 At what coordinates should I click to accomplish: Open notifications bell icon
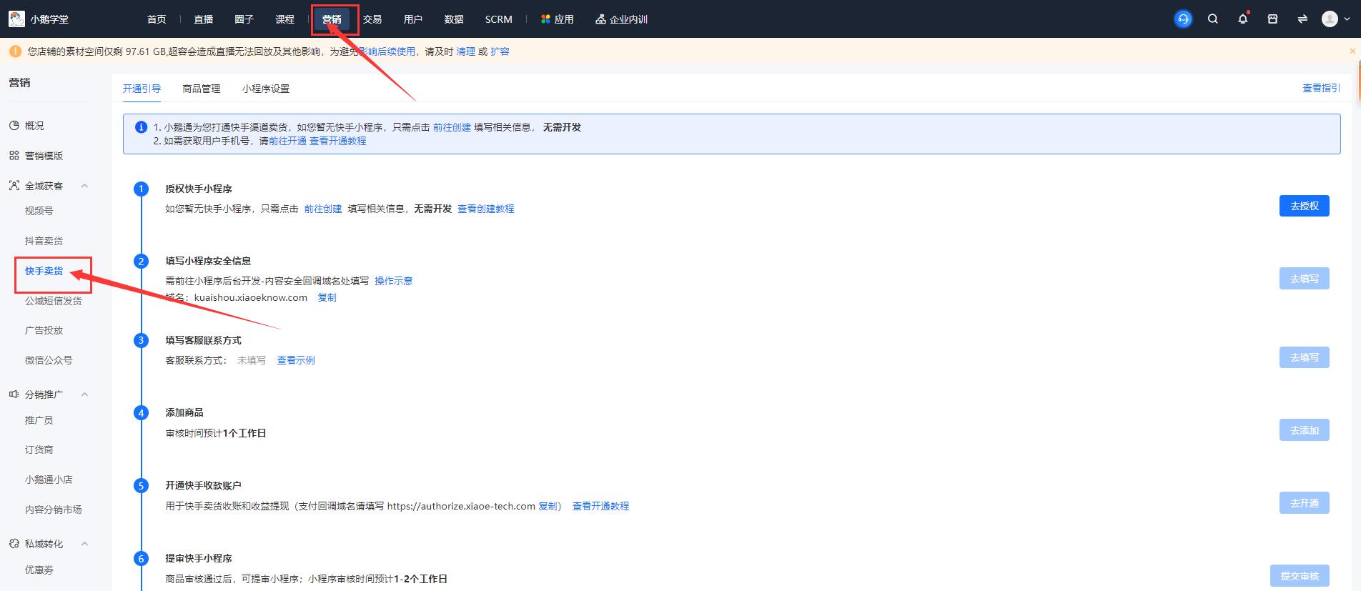[1242, 19]
